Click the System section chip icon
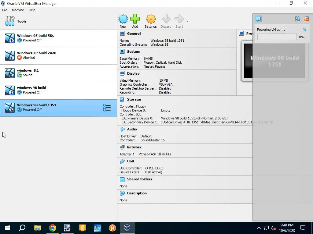Screen dimensions: 313x234 click(122, 51)
